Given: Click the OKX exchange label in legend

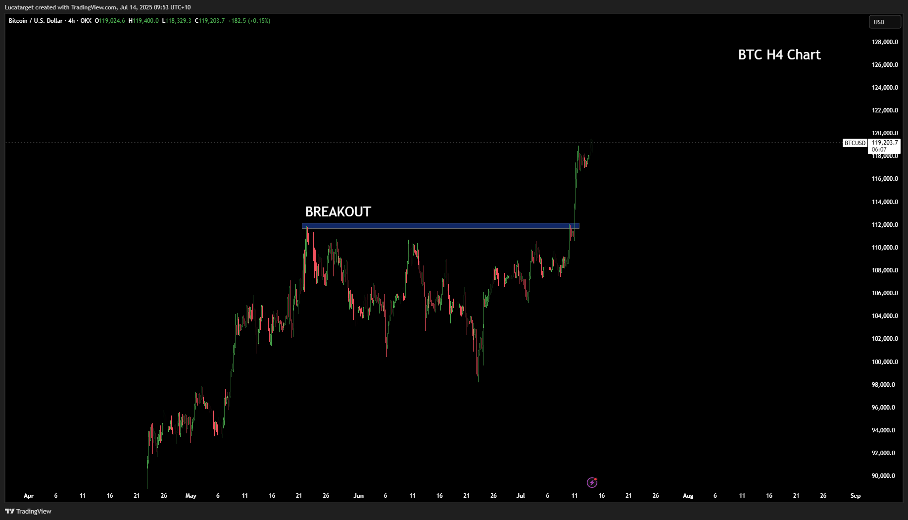Looking at the screenshot, I should click(x=86, y=21).
